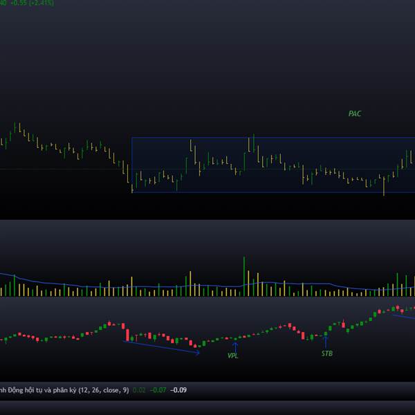Click the blue arrow above STB
This screenshot has height=415, width=415.
(326, 341)
